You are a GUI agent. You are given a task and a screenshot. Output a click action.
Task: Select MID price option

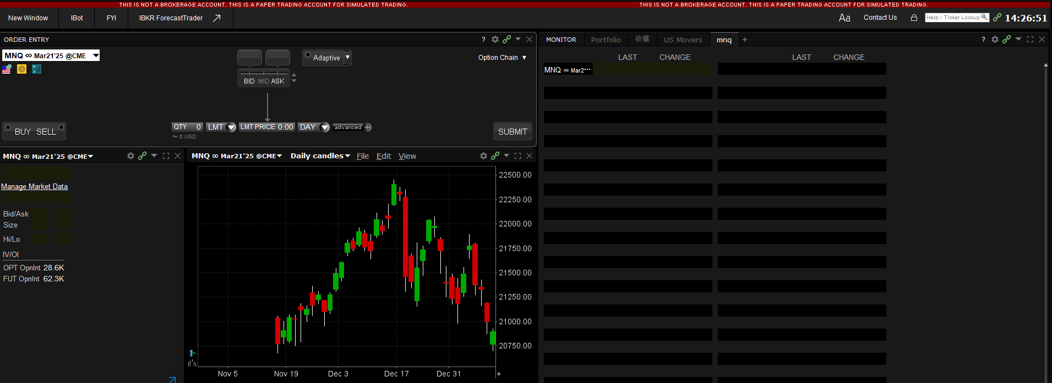coord(264,81)
